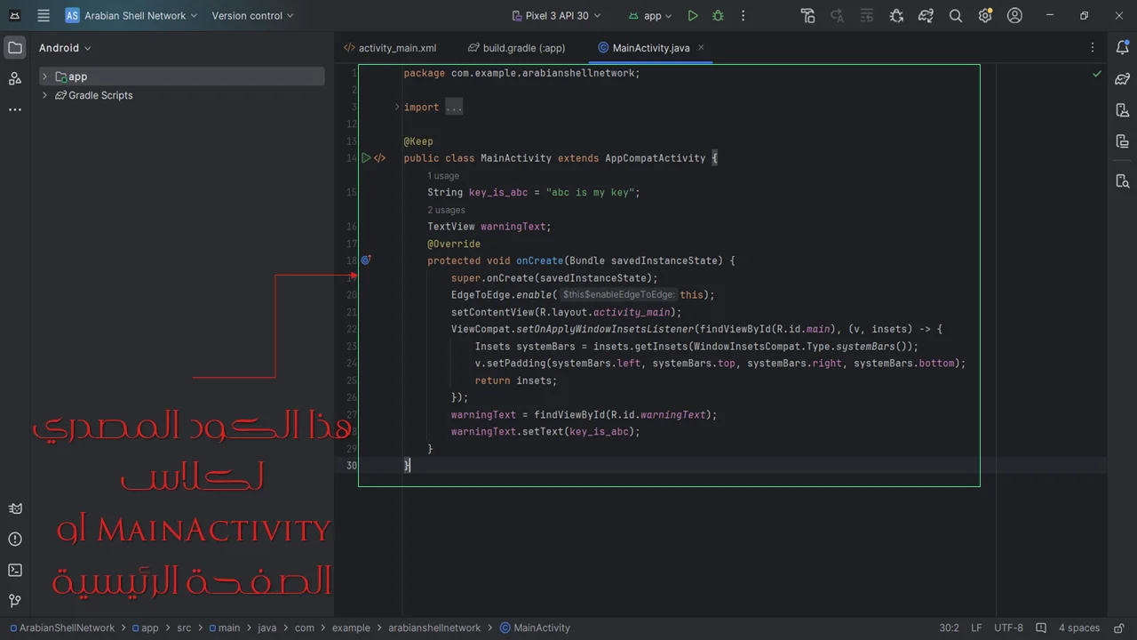The image size is (1137, 640).
Task: Start debugging with the bug icon
Action: (x=718, y=15)
